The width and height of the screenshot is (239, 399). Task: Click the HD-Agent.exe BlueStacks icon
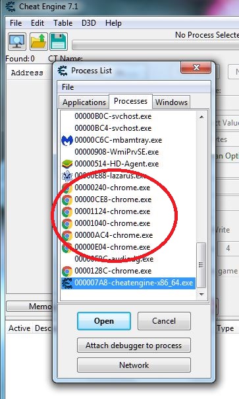click(x=67, y=164)
